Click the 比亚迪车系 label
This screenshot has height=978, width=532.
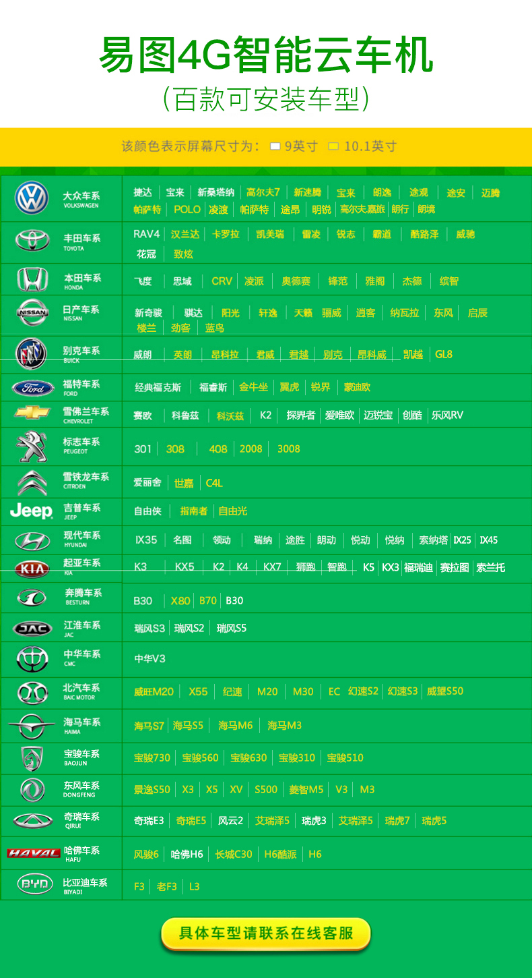tap(85, 882)
